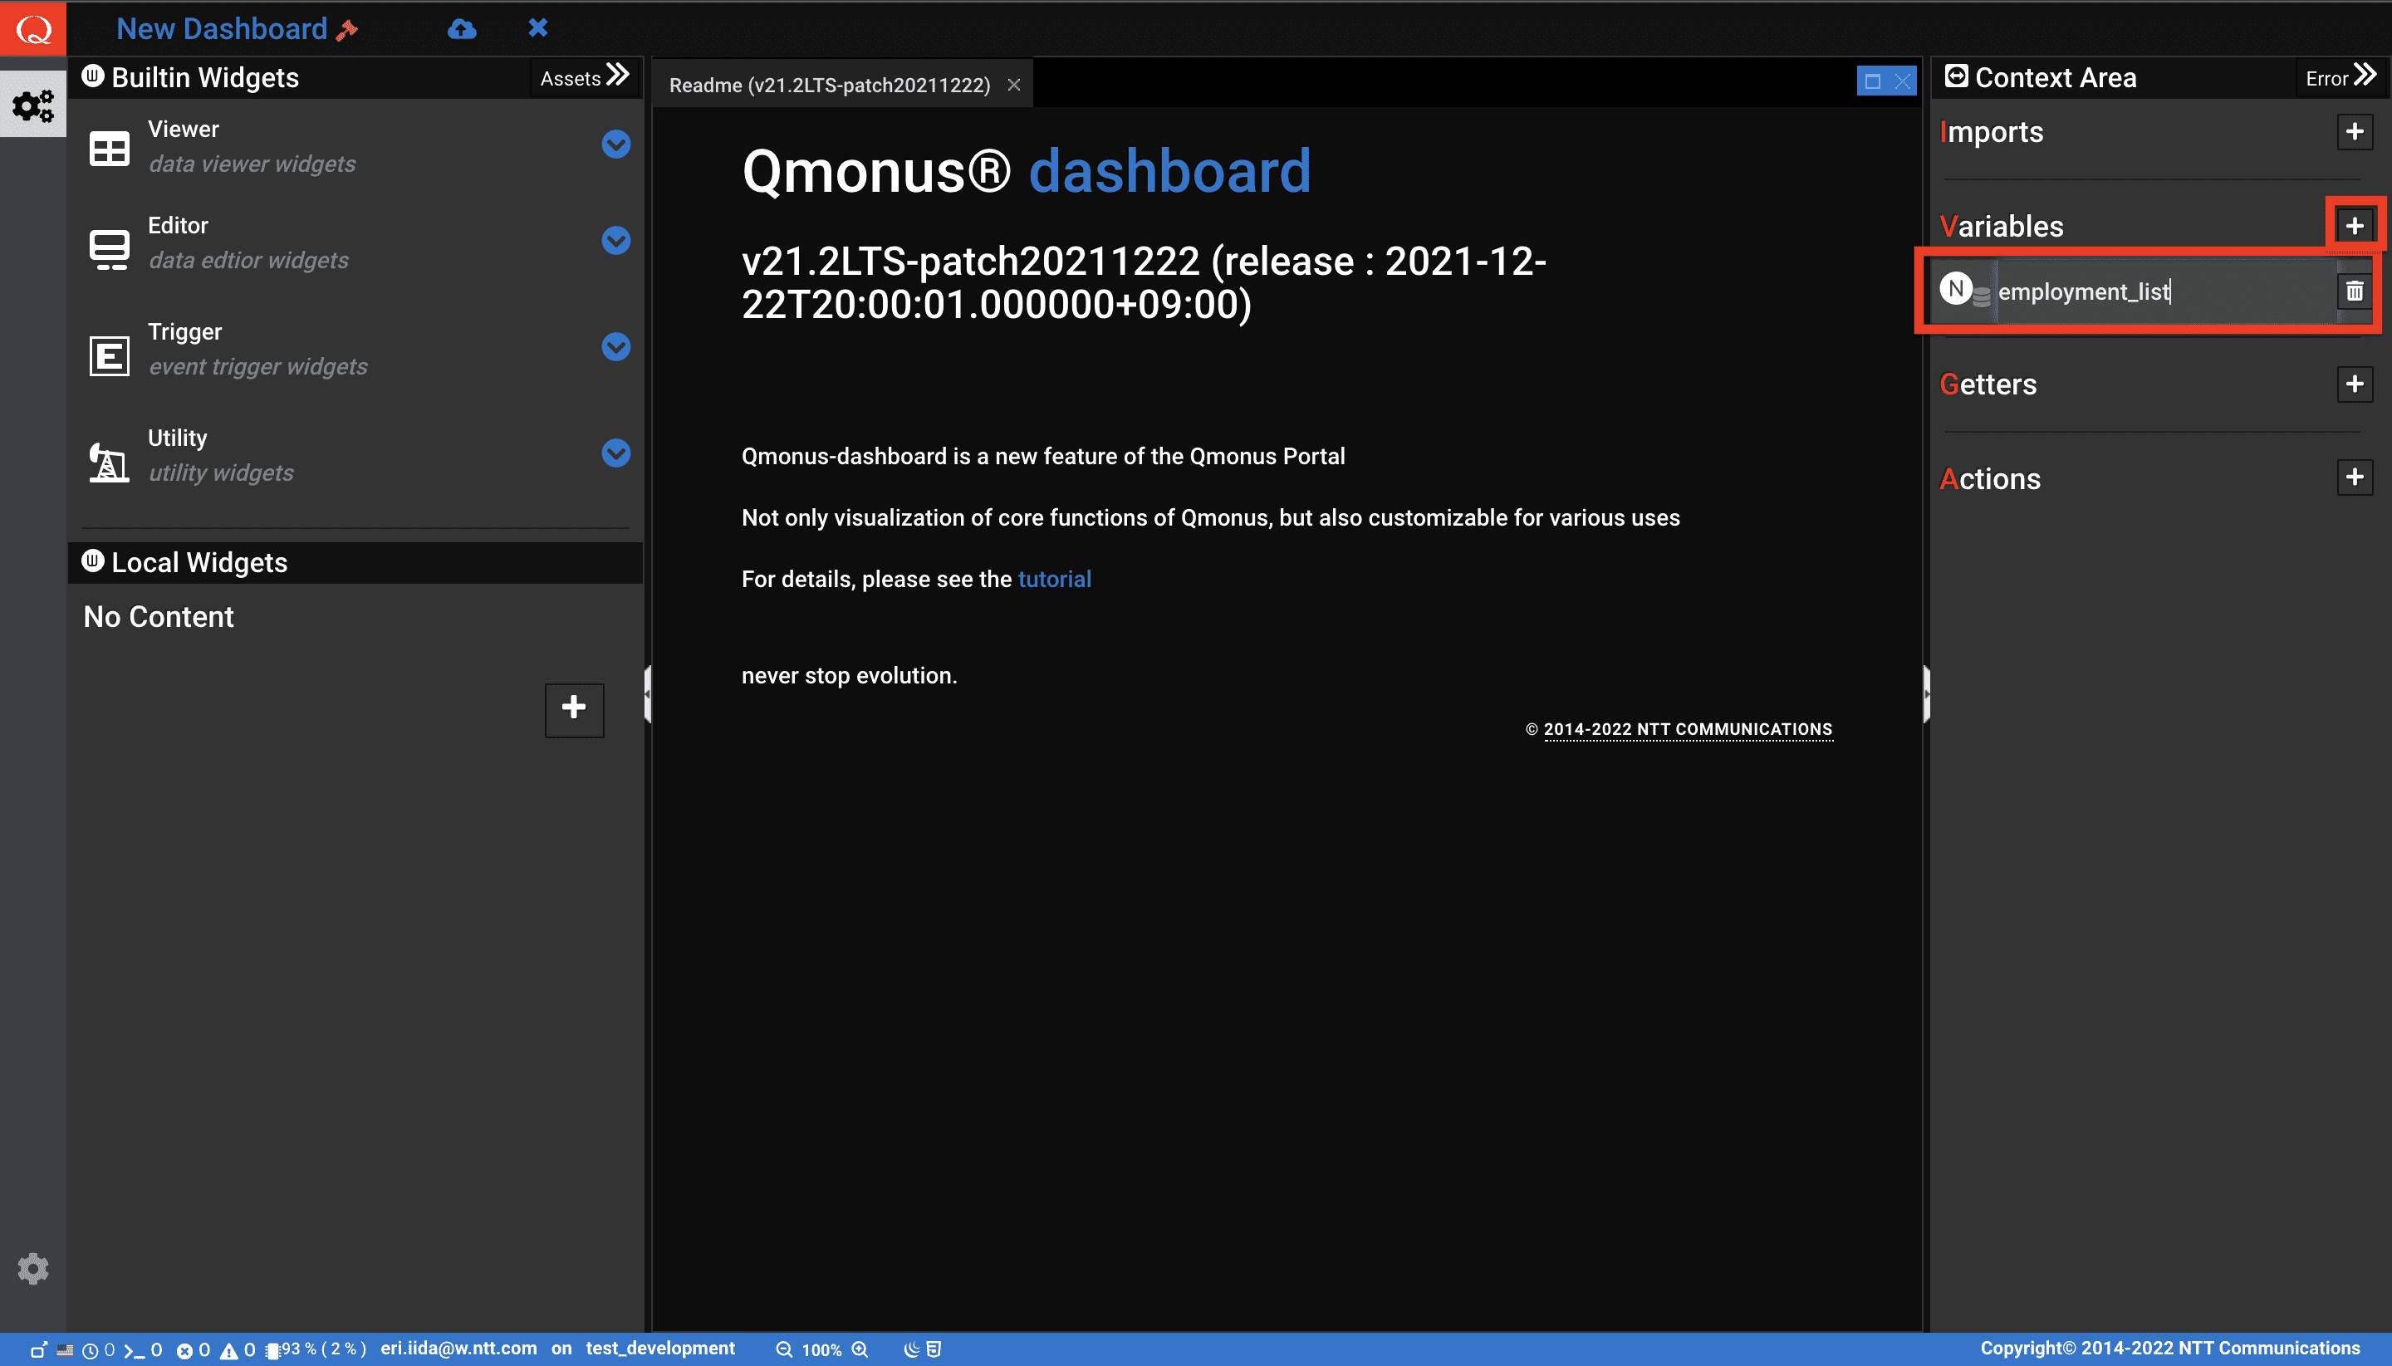Open the terminal prompt counter in status bar

(143, 1350)
